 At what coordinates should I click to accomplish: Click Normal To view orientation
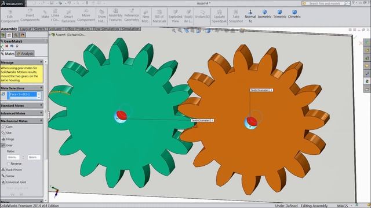[250, 16]
